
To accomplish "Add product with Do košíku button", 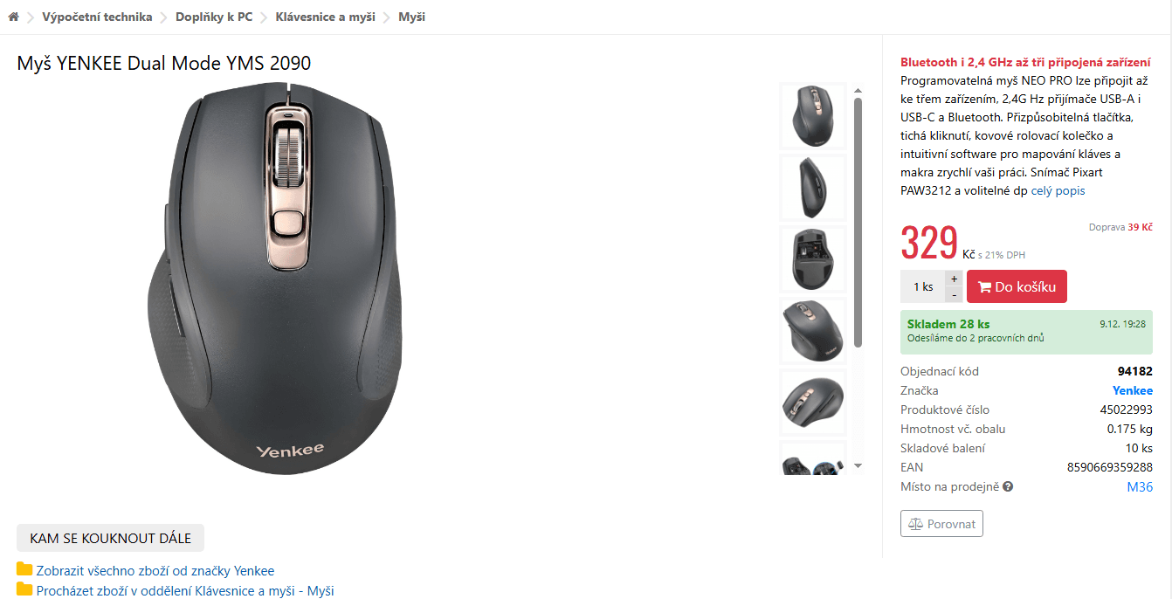I will pos(1017,286).
